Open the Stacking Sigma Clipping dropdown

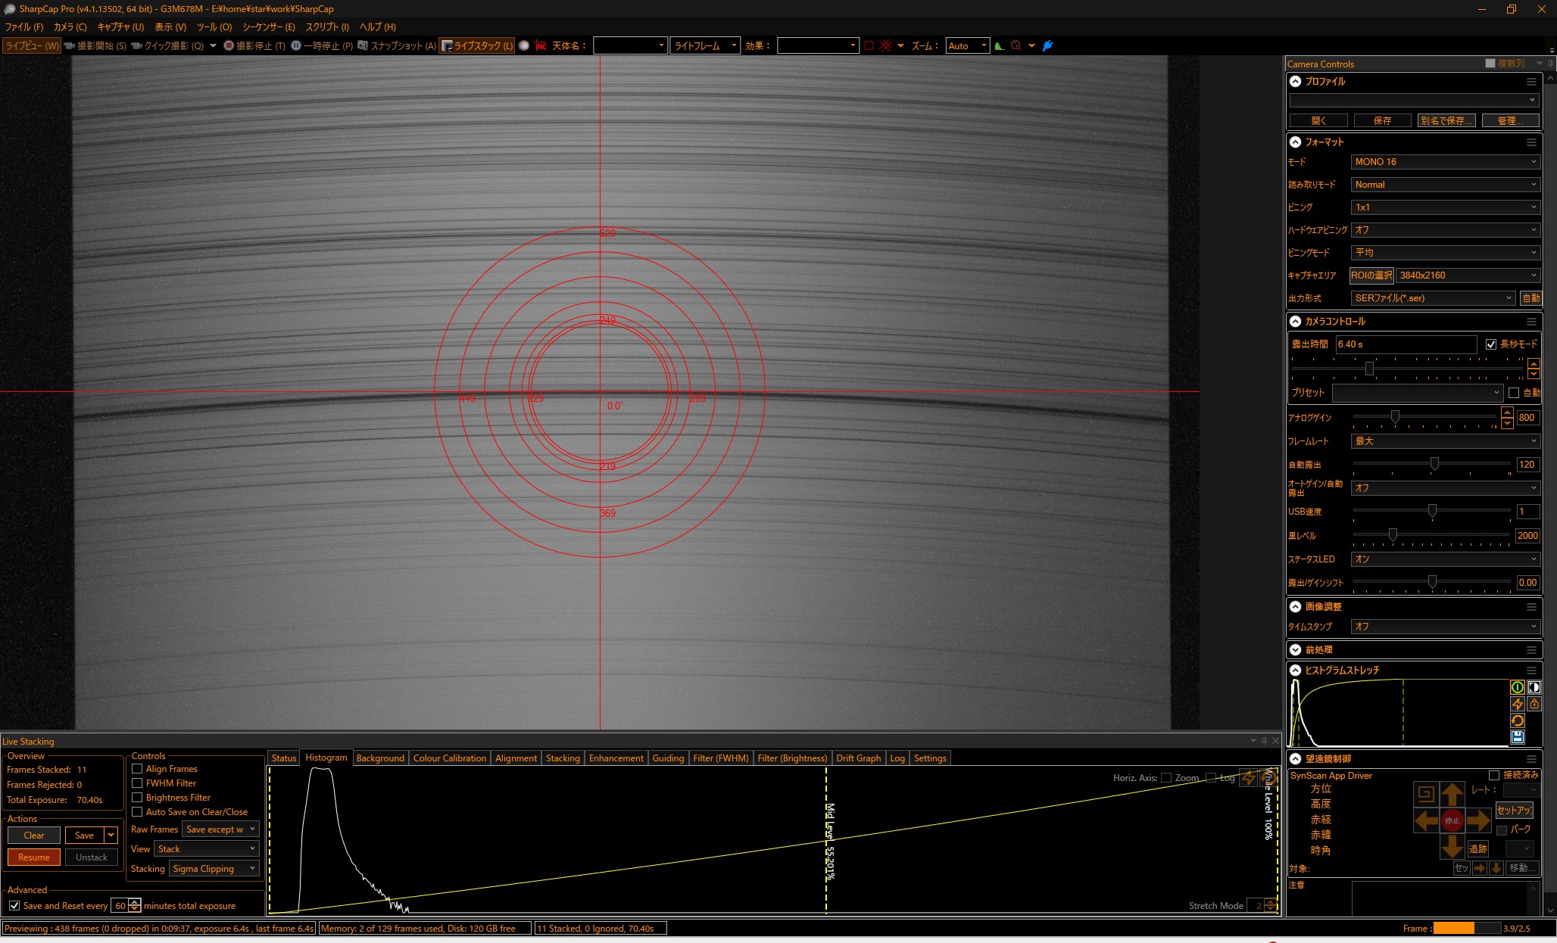pos(214,869)
